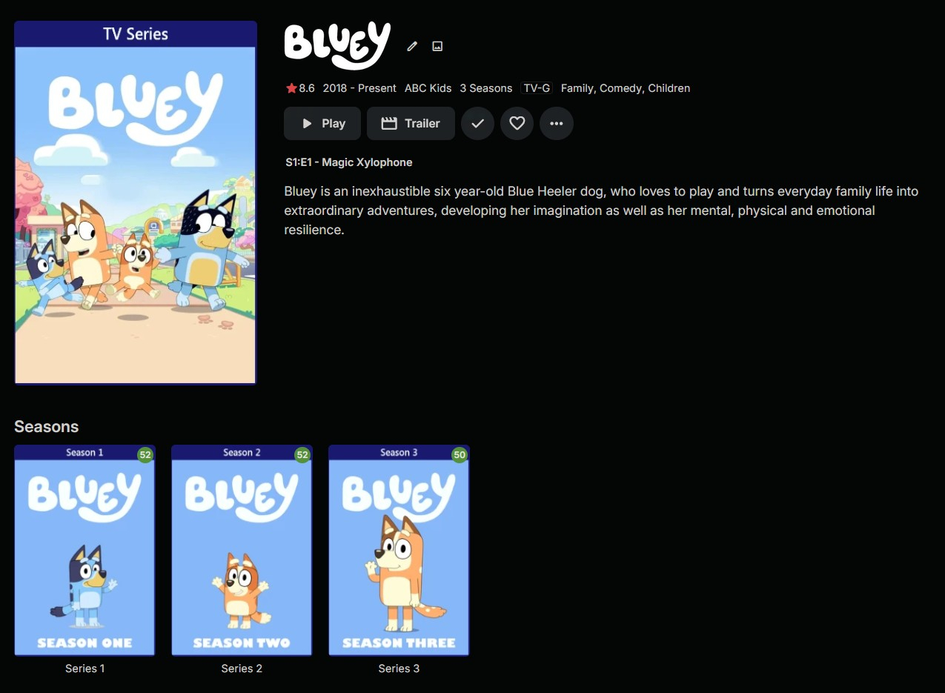
Task: Open the three-dot more options menu
Action: pyautogui.click(x=557, y=124)
